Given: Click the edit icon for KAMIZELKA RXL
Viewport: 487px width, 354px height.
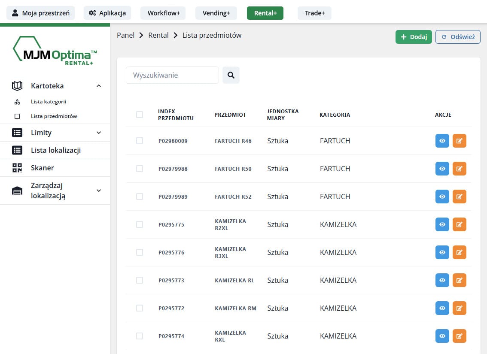Looking at the screenshot, I should point(460,336).
